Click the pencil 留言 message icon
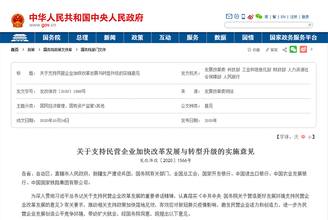 (x=271, y=50)
